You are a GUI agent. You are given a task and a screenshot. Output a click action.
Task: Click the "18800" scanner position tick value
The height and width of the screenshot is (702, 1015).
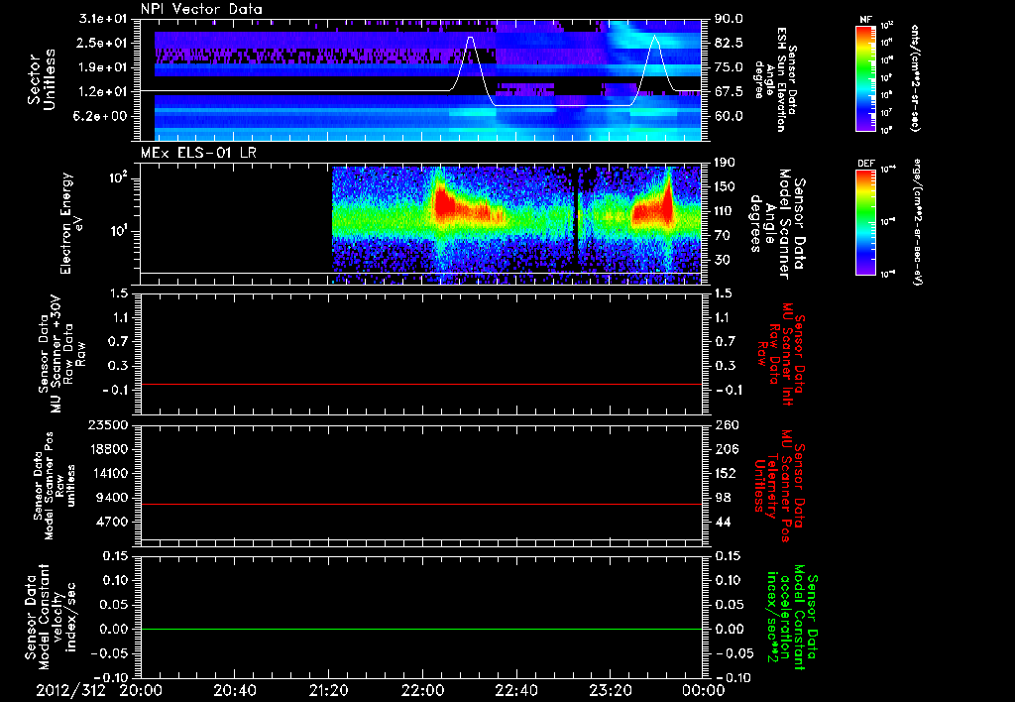tap(107, 449)
